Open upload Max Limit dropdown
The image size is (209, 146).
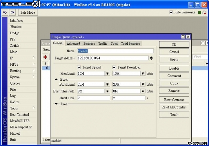(x=107, y=73)
